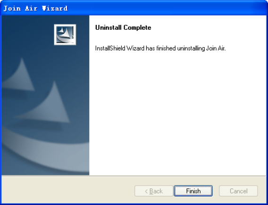
Task: Click the word uninstalling in message text
Action: (x=191, y=49)
